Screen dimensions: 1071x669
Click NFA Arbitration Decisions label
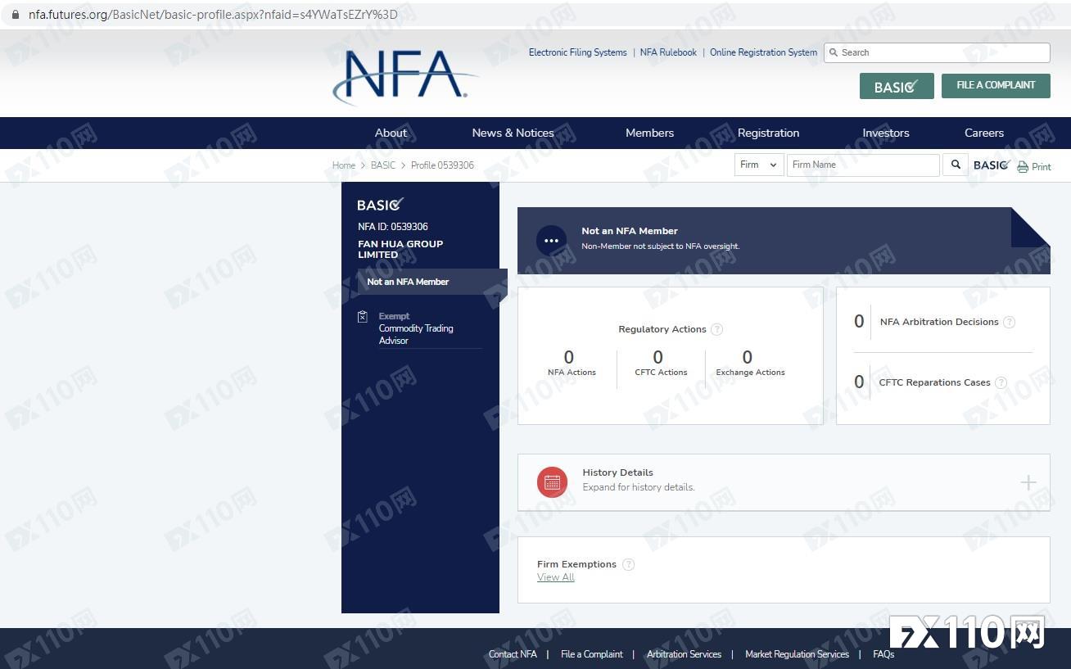(939, 322)
